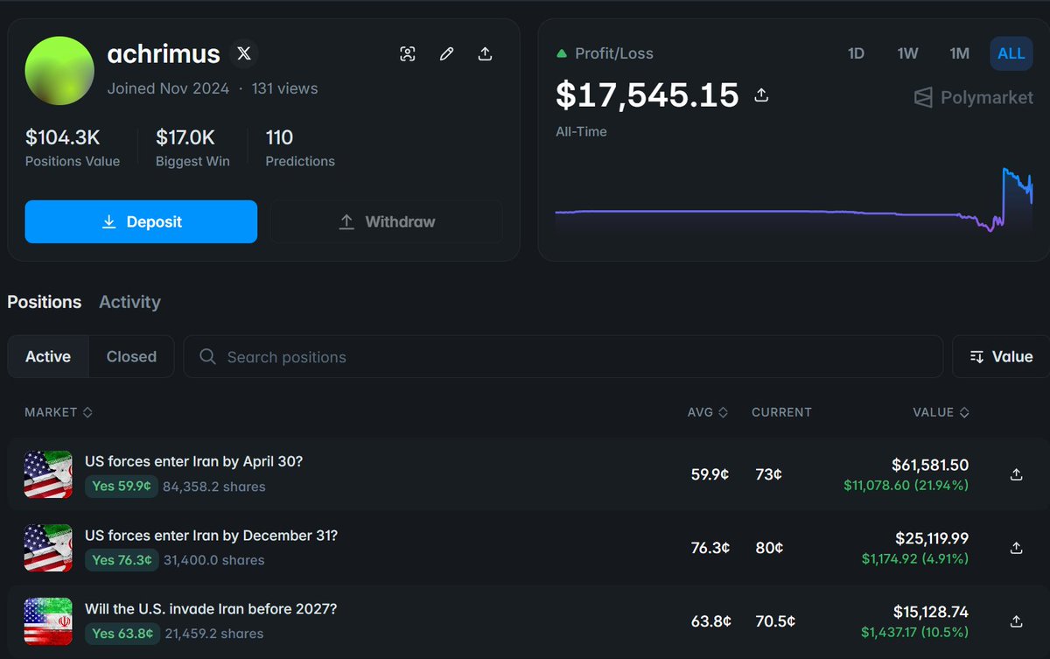
Task: Click the $61,581.50 position value
Action: click(930, 466)
